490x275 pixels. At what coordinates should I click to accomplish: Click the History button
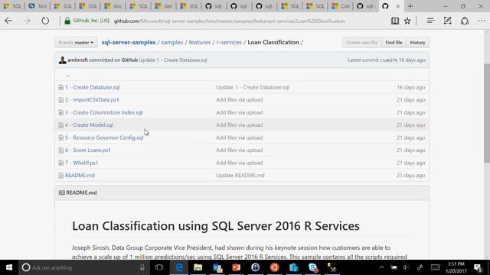417,43
